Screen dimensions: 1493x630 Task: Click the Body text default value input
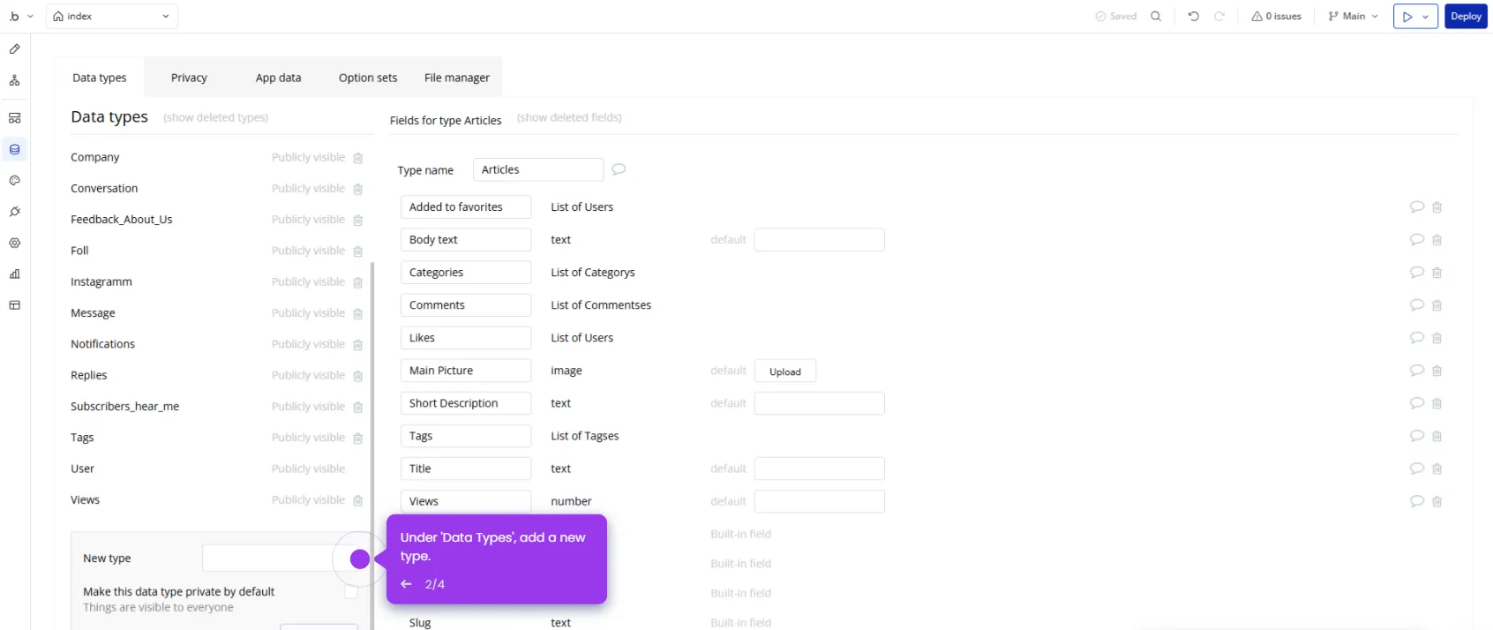click(820, 239)
